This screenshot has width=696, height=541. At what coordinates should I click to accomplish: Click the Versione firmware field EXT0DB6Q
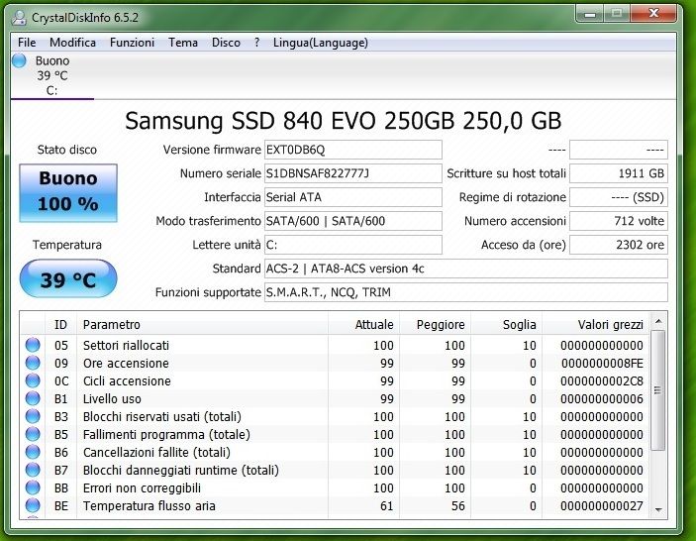tap(352, 150)
